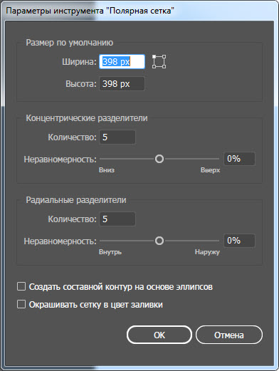Click Размер по умолчанию group heading

tap(70, 43)
